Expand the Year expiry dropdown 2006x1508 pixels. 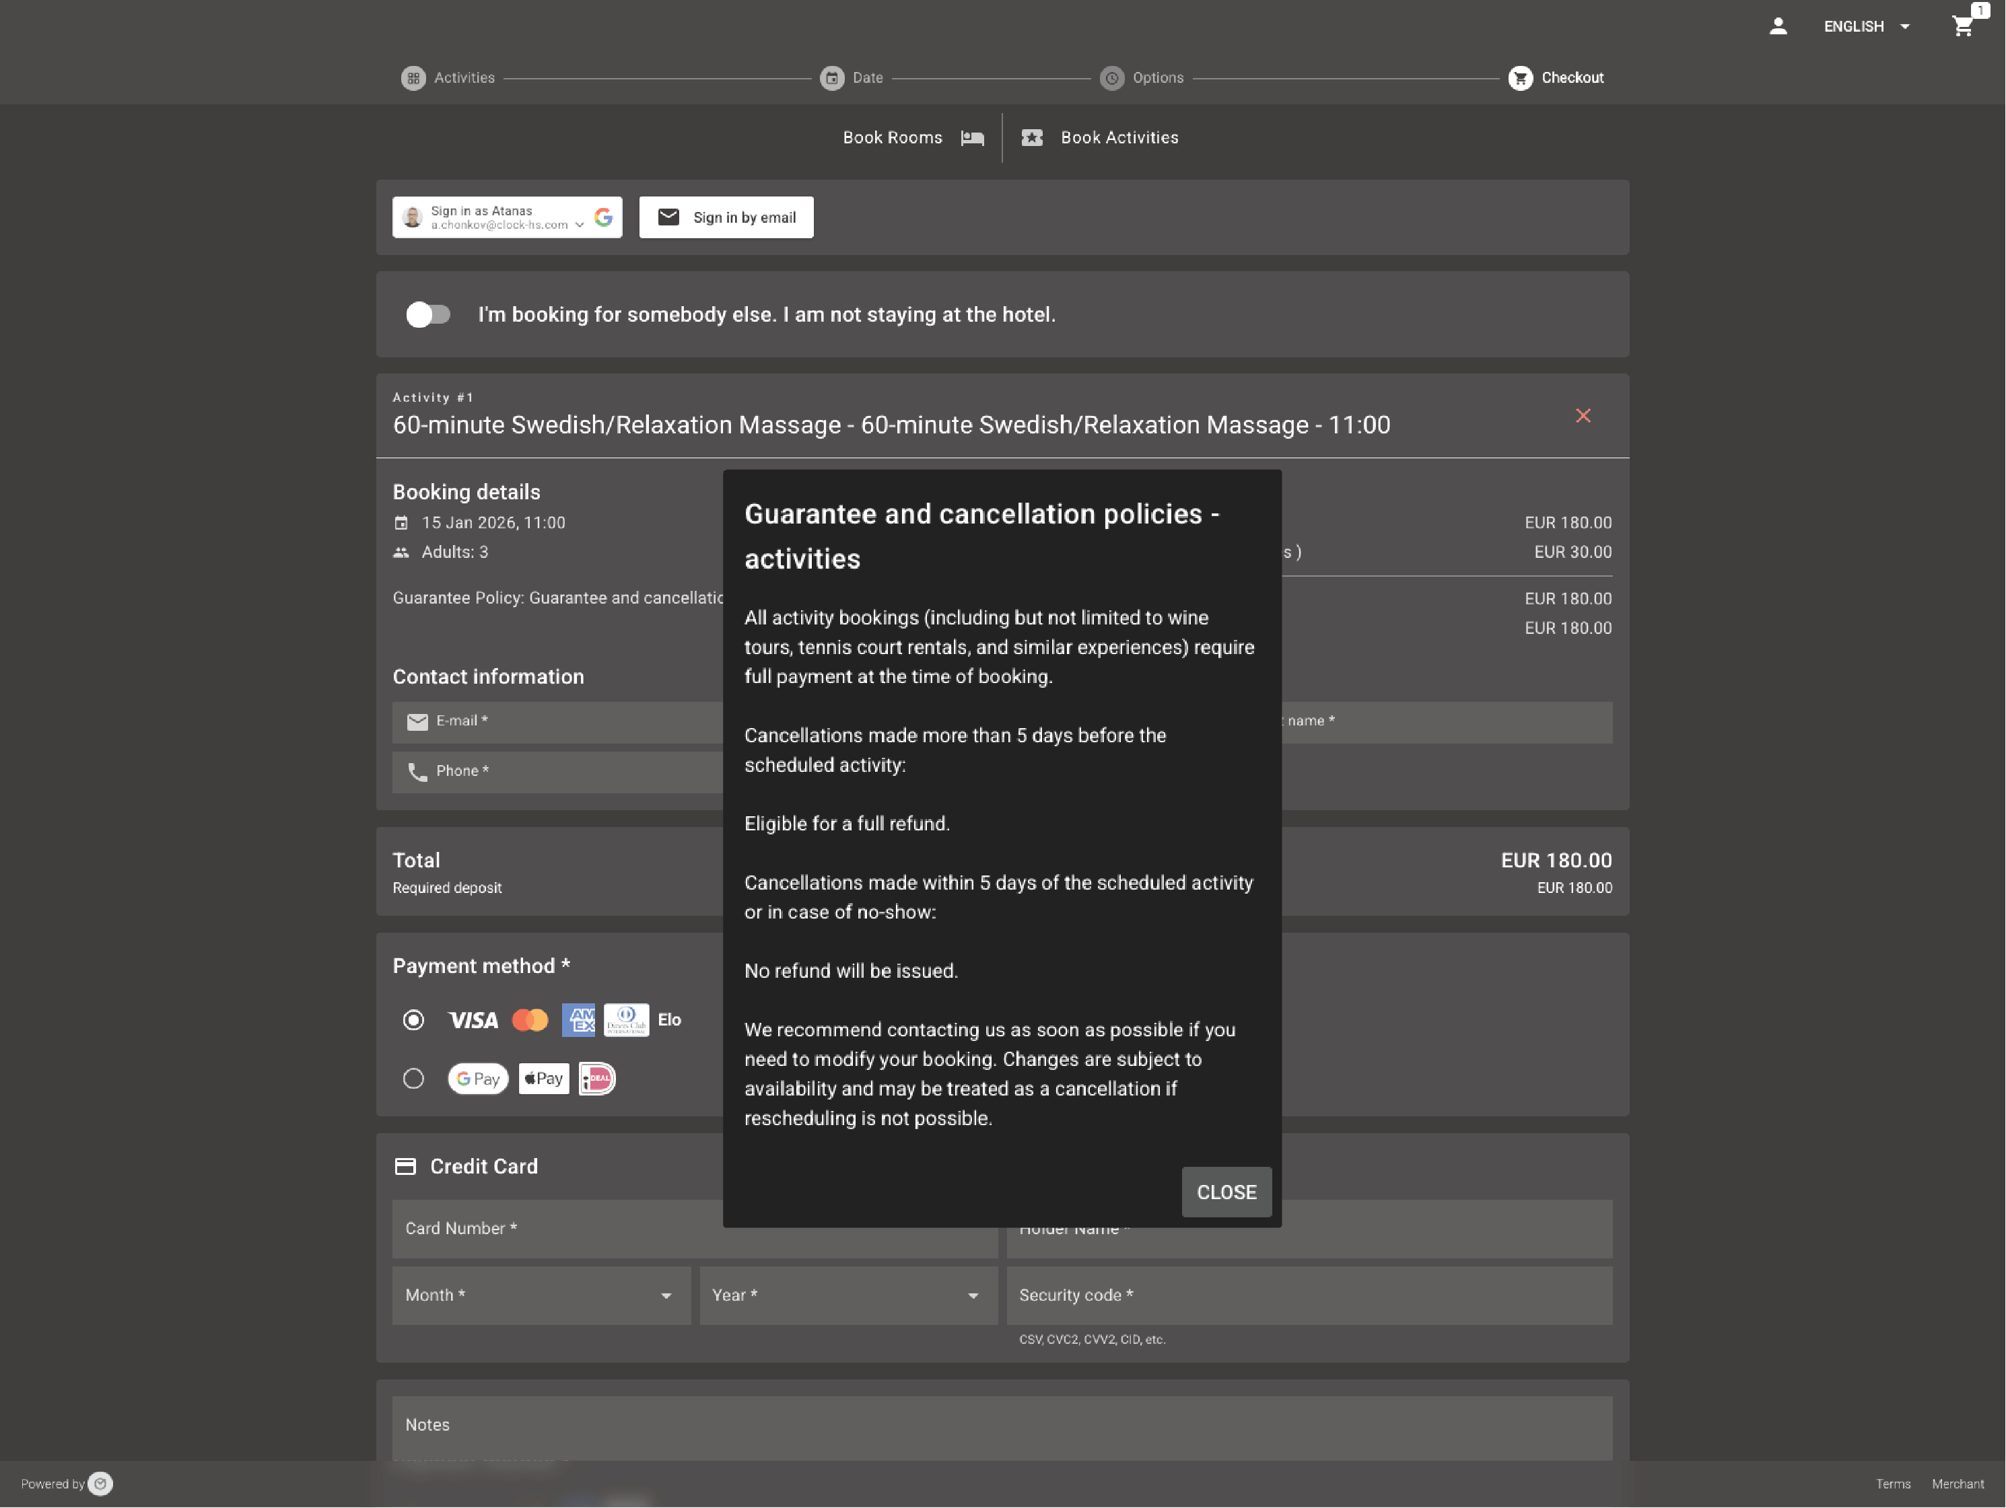coord(848,1295)
